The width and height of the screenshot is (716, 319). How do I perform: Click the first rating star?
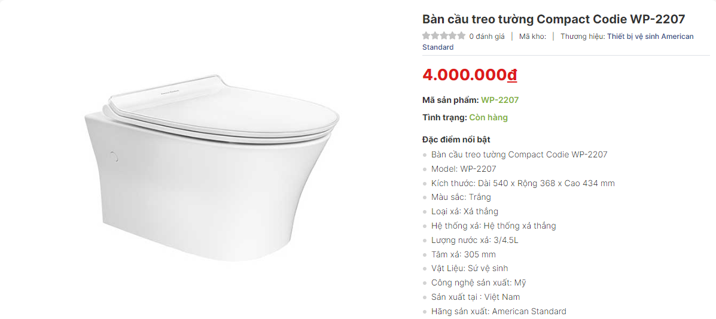[426, 36]
